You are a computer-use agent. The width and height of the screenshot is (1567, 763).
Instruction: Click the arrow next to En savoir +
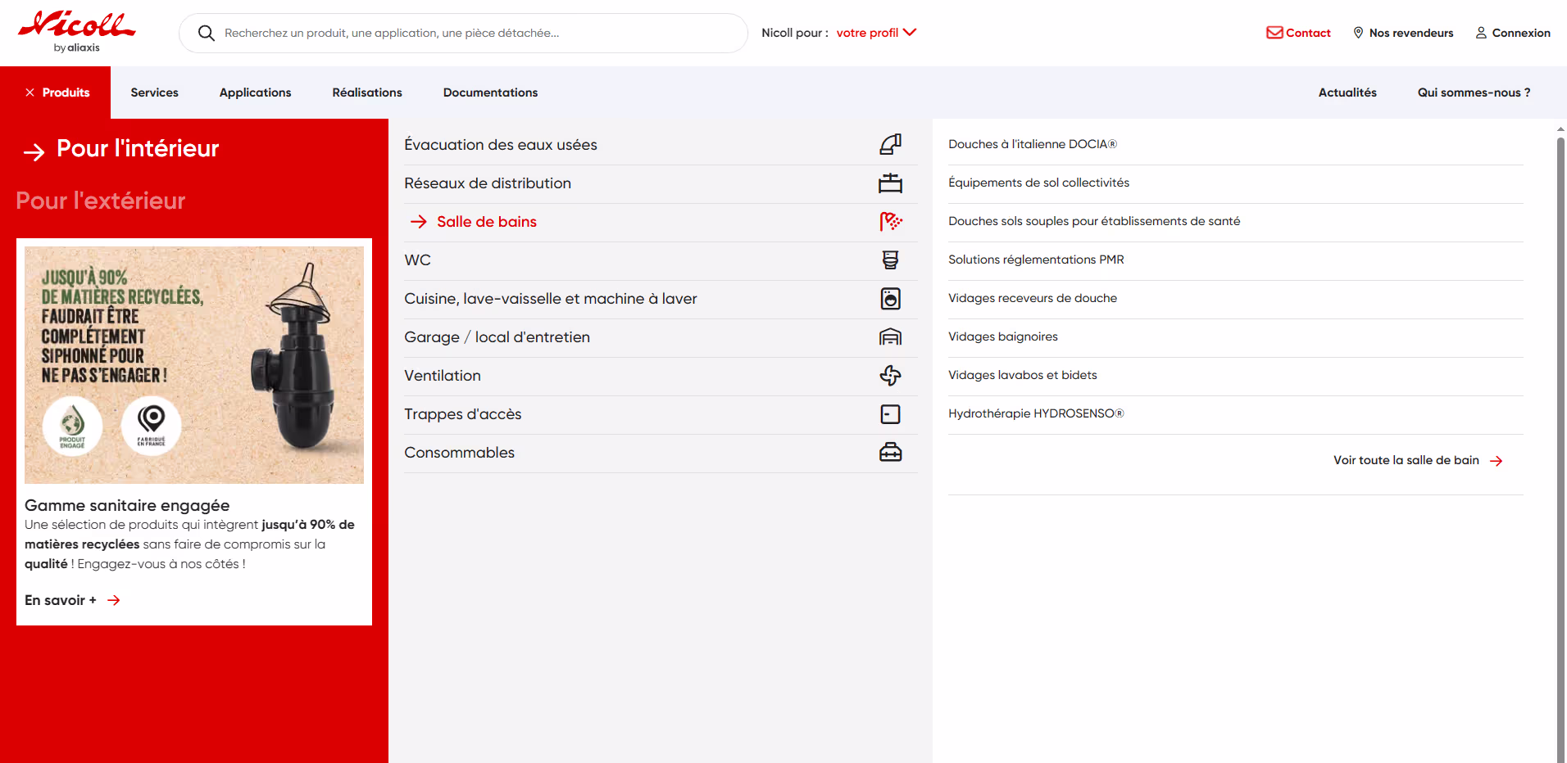pos(114,601)
